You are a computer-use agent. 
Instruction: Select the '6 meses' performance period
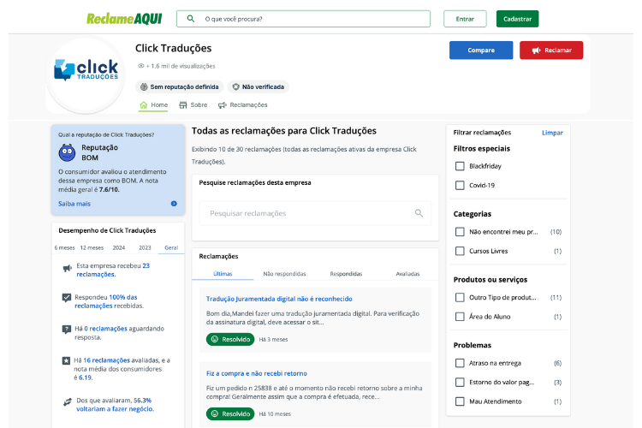pos(65,247)
